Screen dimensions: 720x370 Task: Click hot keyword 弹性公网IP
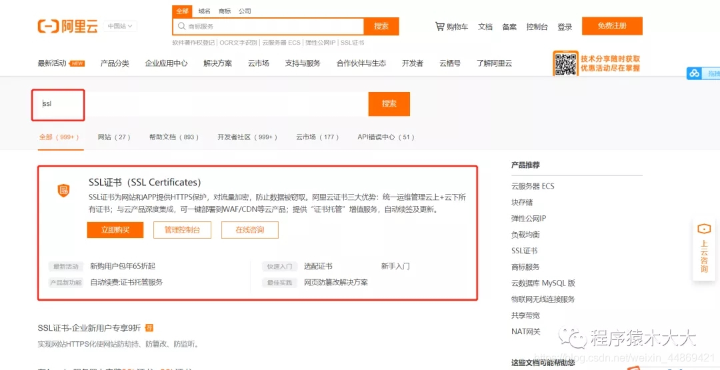pos(321,42)
